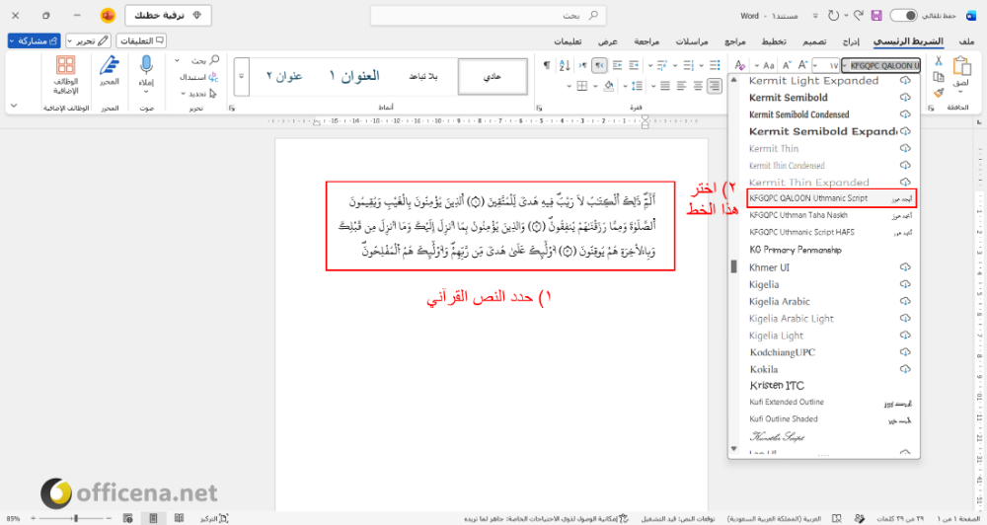
Task: Apply the No Spacing (بلا تباعد) style
Action: 423,76
